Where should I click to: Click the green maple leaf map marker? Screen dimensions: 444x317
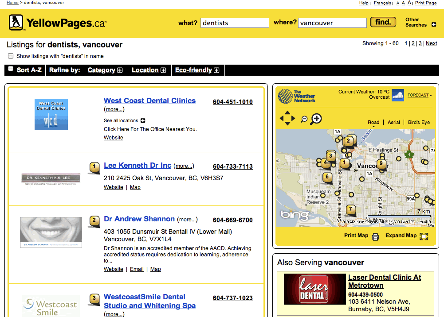tap(408, 155)
